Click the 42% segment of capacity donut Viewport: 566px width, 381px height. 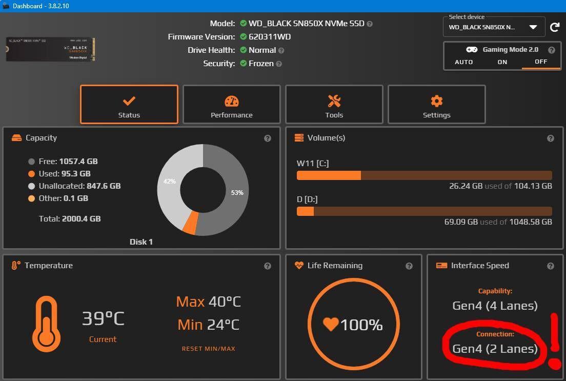pos(169,182)
